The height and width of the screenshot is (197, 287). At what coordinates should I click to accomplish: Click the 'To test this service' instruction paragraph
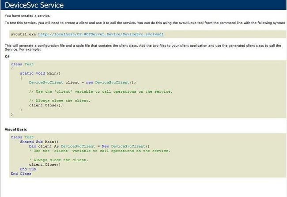tap(145, 23)
